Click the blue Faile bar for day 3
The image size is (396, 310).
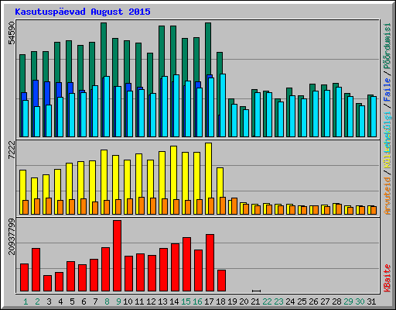click(47, 93)
